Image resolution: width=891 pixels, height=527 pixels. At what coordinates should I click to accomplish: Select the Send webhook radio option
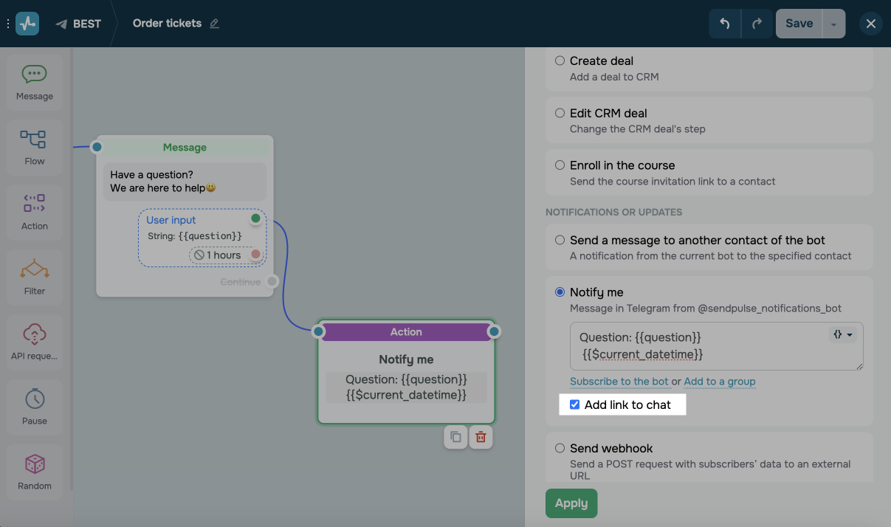tap(560, 448)
